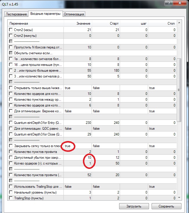Screen dimensions: 189x213
Task: Select row Обнулить счетчики если...
Action: click(x=92, y=53)
